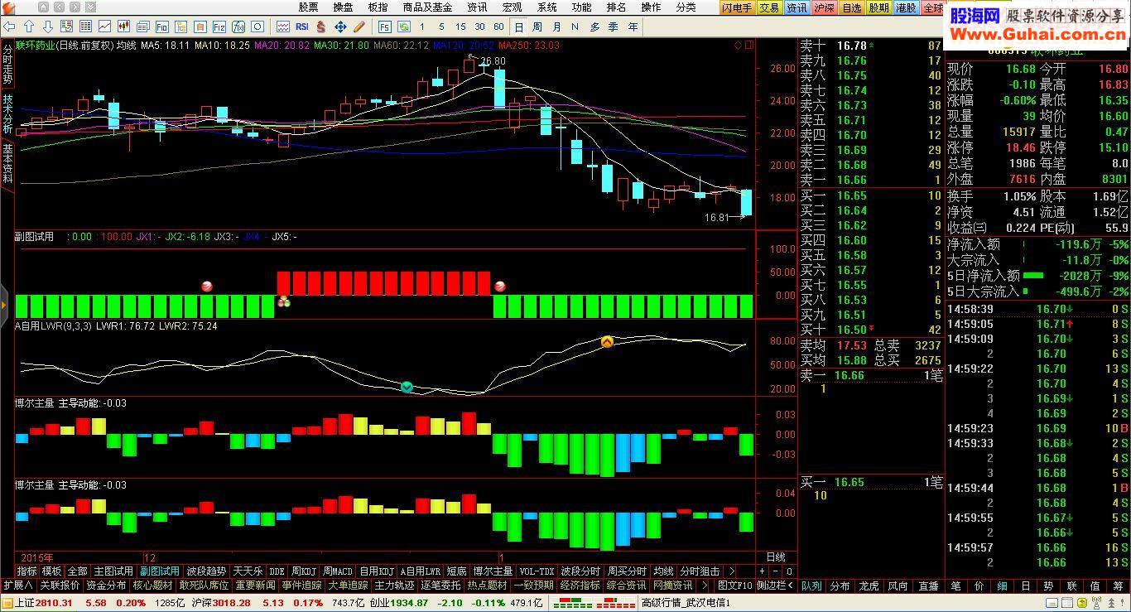Click the orange application logo icon
The width and height of the screenshot is (1131, 612).
[10, 7]
